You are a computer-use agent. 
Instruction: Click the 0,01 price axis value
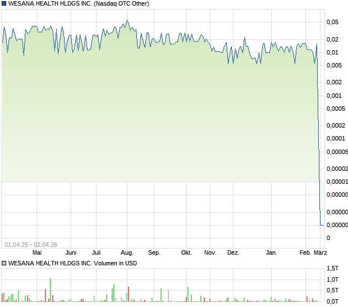click(332, 52)
